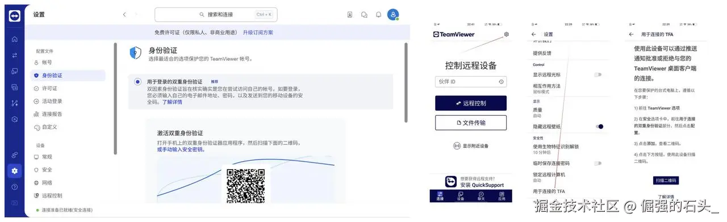
Task: Open 活动登录 in the settings menu
Action: click(68, 101)
